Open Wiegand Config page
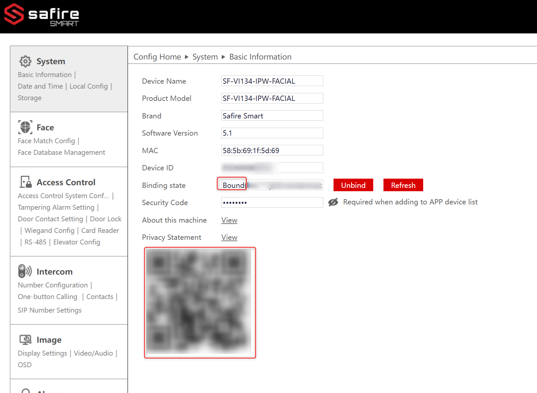Viewport: 537px width, 393px height. click(x=49, y=231)
